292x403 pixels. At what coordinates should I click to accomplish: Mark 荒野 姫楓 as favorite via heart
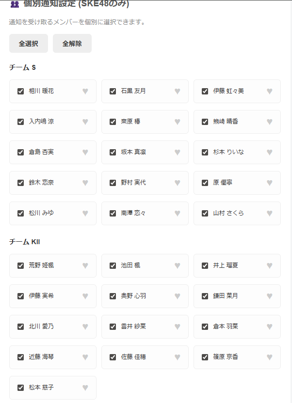click(x=85, y=265)
